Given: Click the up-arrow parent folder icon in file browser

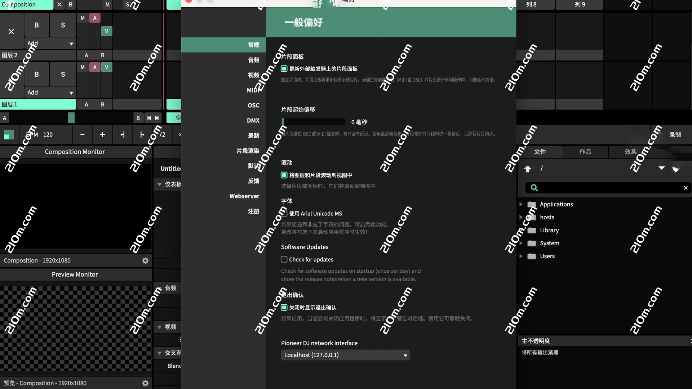Looking at the screenshot, I should (527, 169).
